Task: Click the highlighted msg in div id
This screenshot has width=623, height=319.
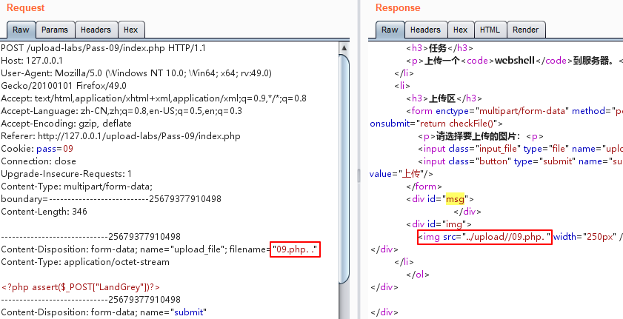Action: click(455, 199)
